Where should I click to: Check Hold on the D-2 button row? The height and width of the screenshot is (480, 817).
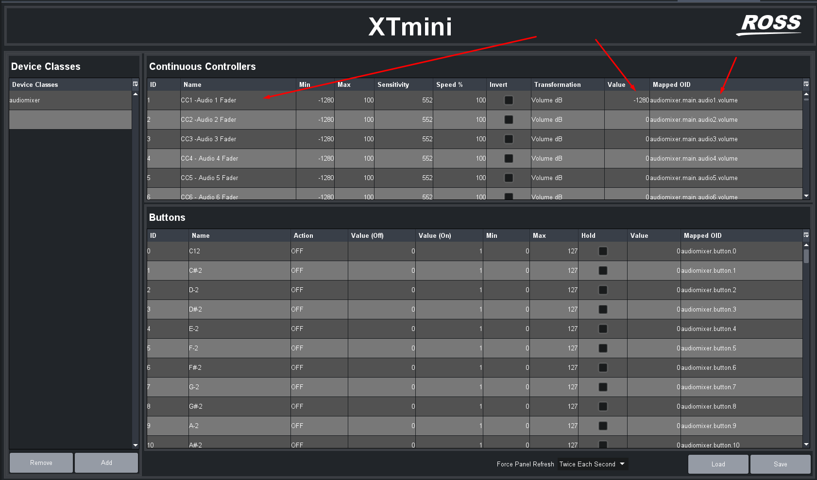click(603, 290)
